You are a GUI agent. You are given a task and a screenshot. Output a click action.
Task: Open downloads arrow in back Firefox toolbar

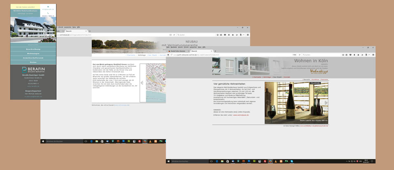[229, 35]
